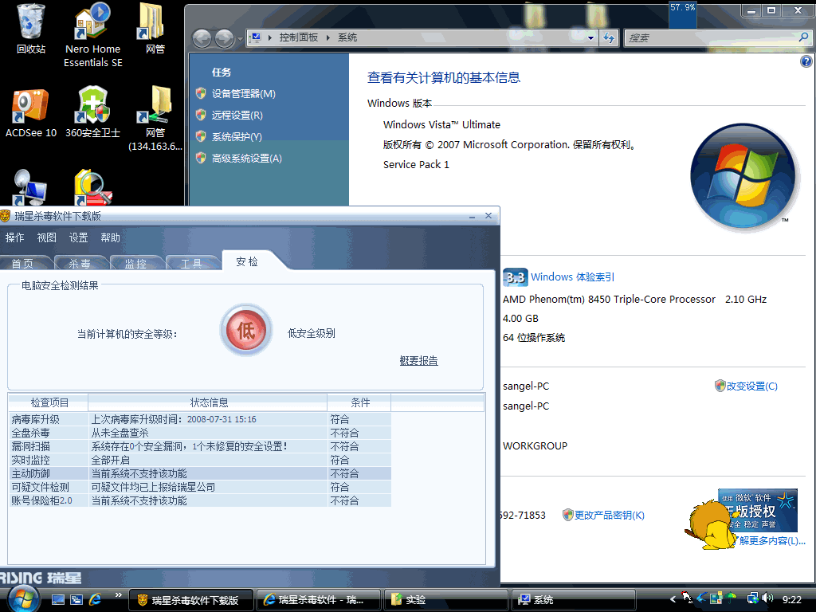Launch ACDSee 10 from desktop
This screenshot has height=612, width=816.
pos(30,107)
